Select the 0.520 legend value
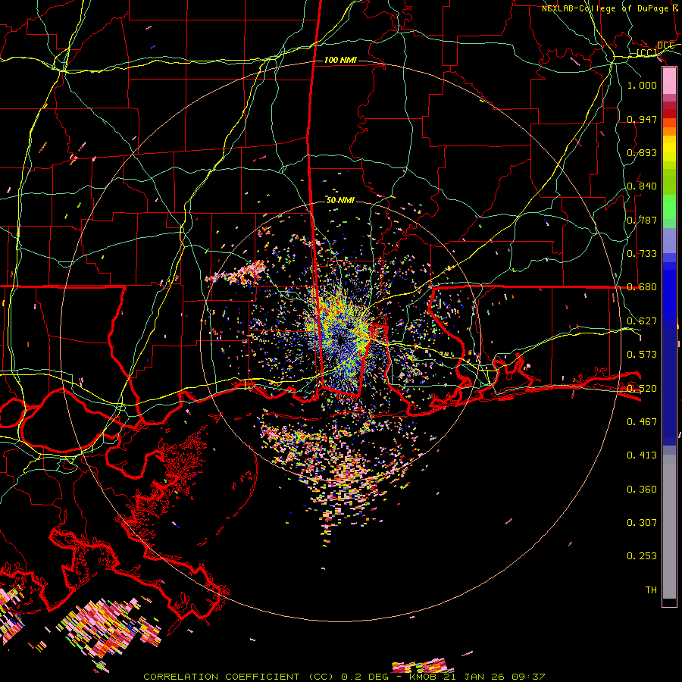 pos(642,389)
